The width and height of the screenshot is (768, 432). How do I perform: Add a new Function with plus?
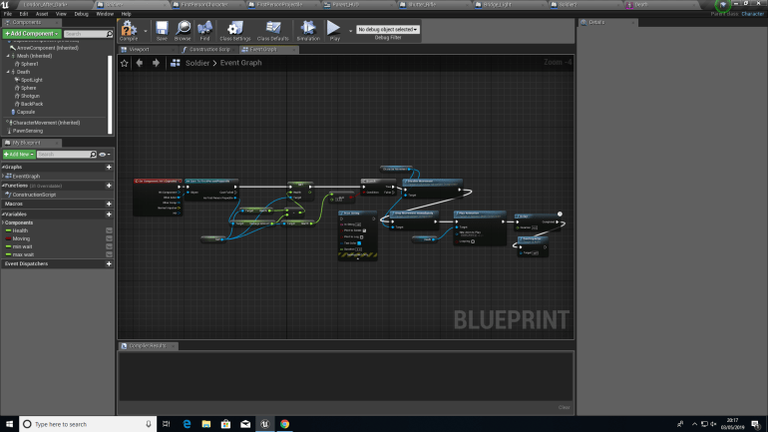[x=109, y=186]
